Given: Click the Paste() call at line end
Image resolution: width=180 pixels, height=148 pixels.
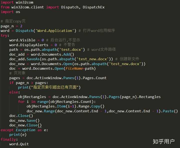Looking at the screenshot, I should (170, 111).
